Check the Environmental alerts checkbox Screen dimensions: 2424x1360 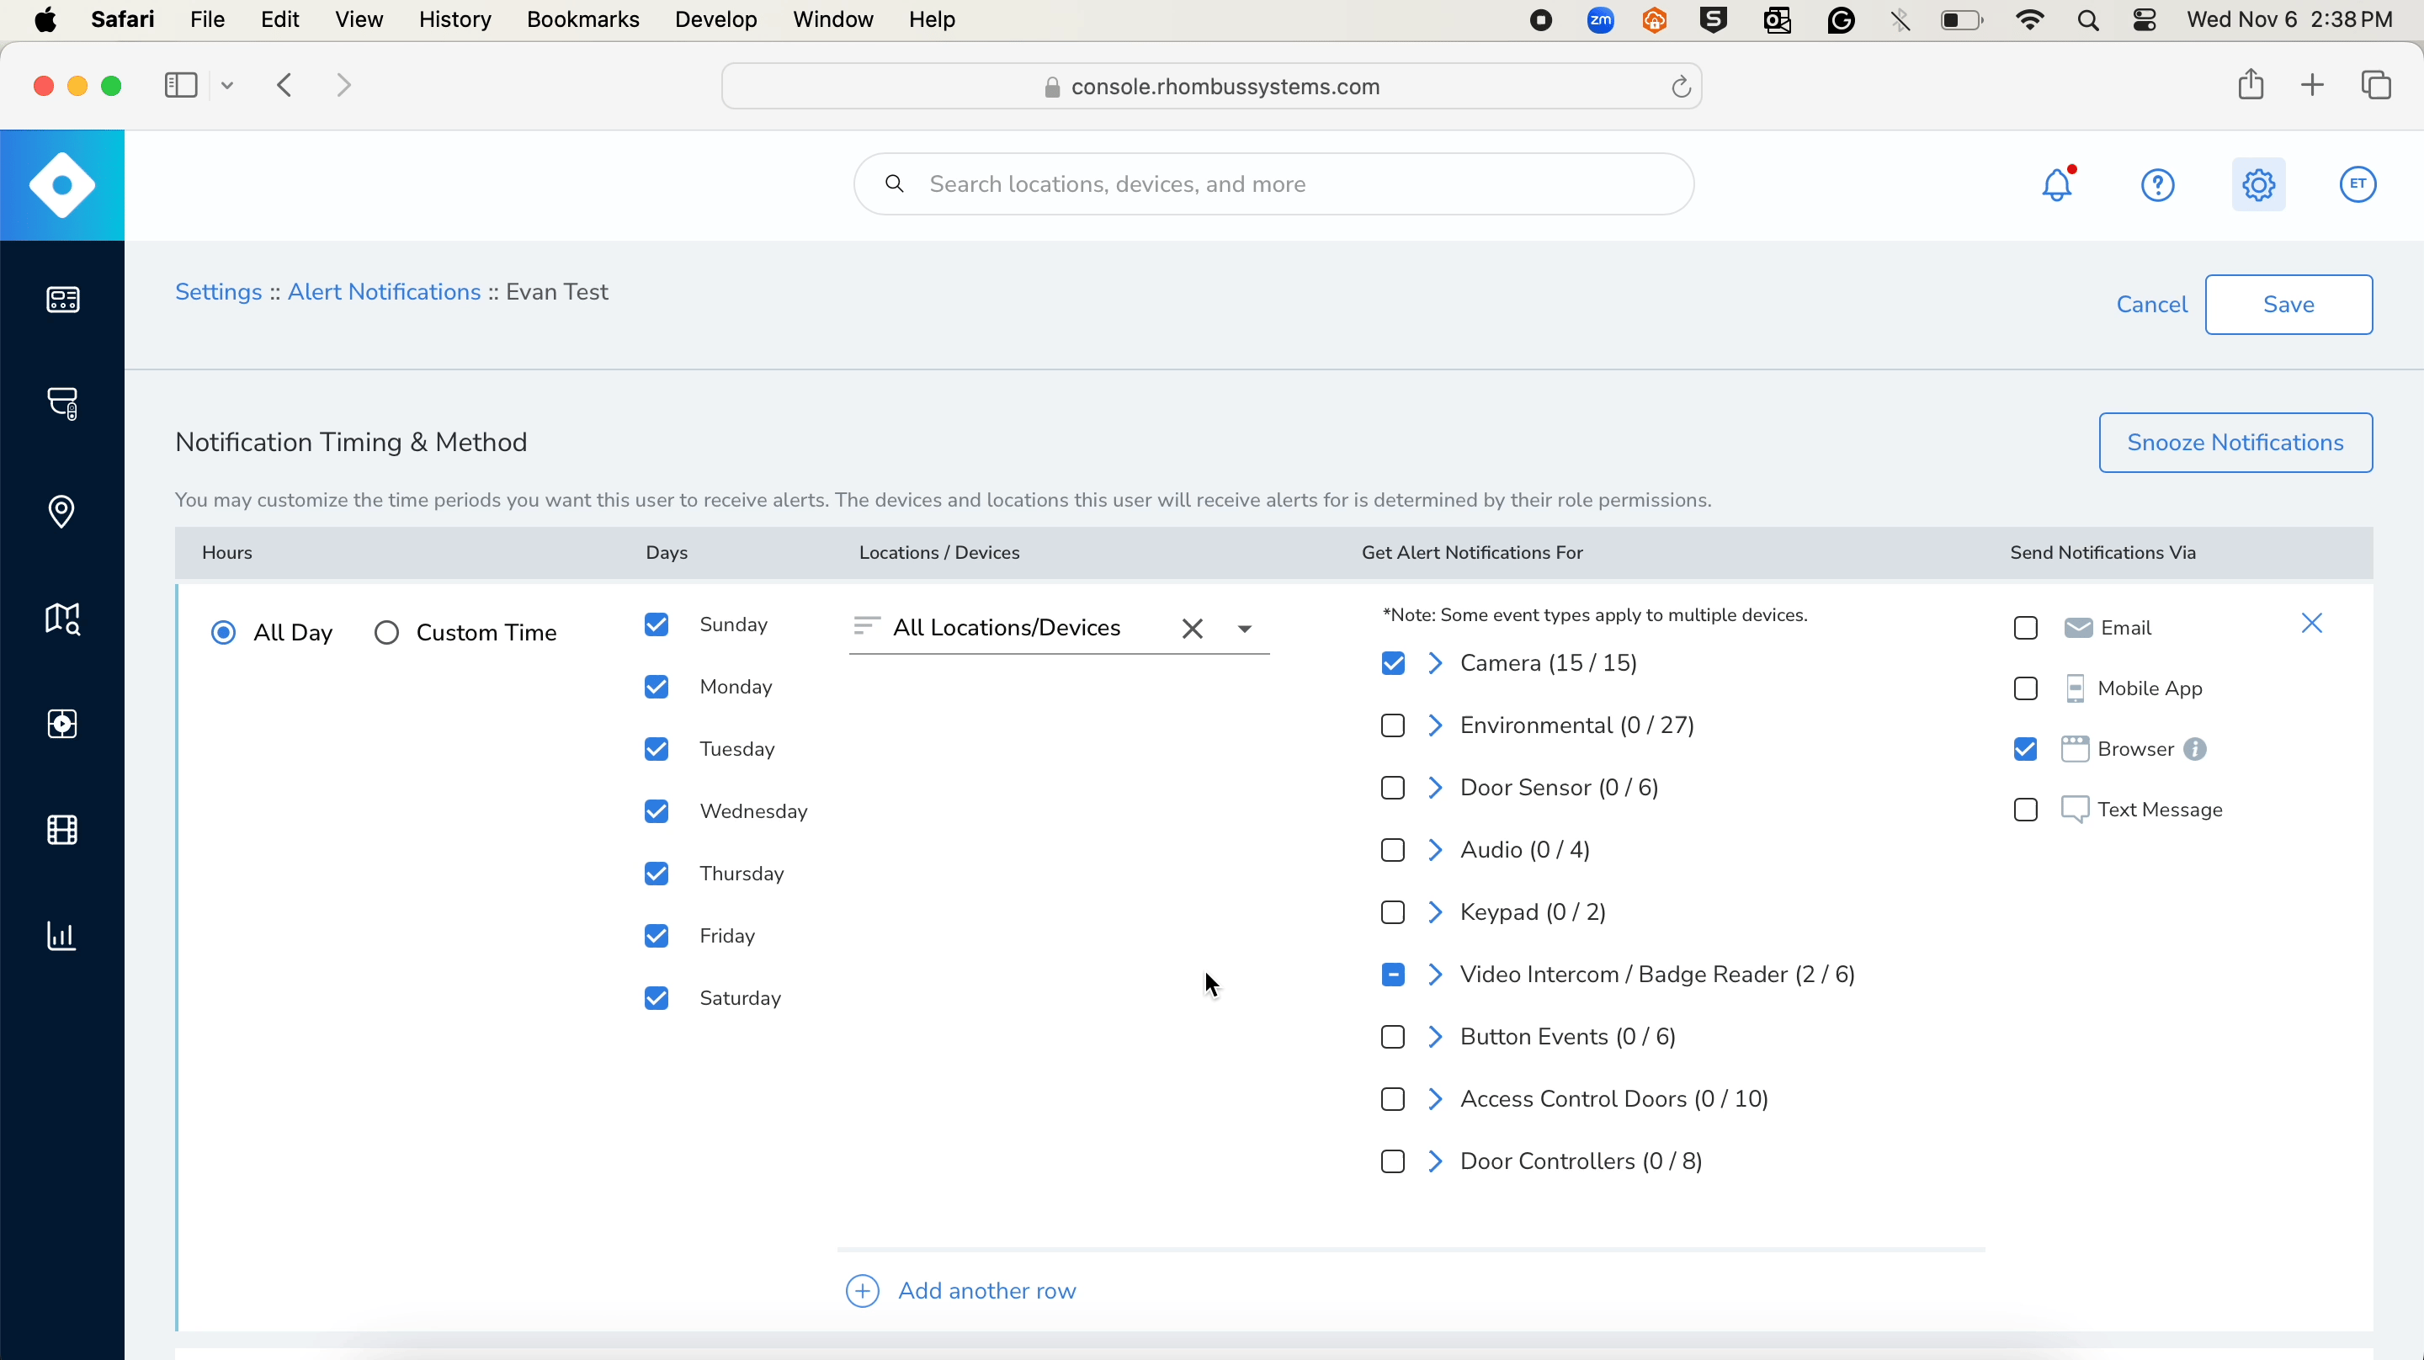pyautogui.click(x=1394, y=725)
